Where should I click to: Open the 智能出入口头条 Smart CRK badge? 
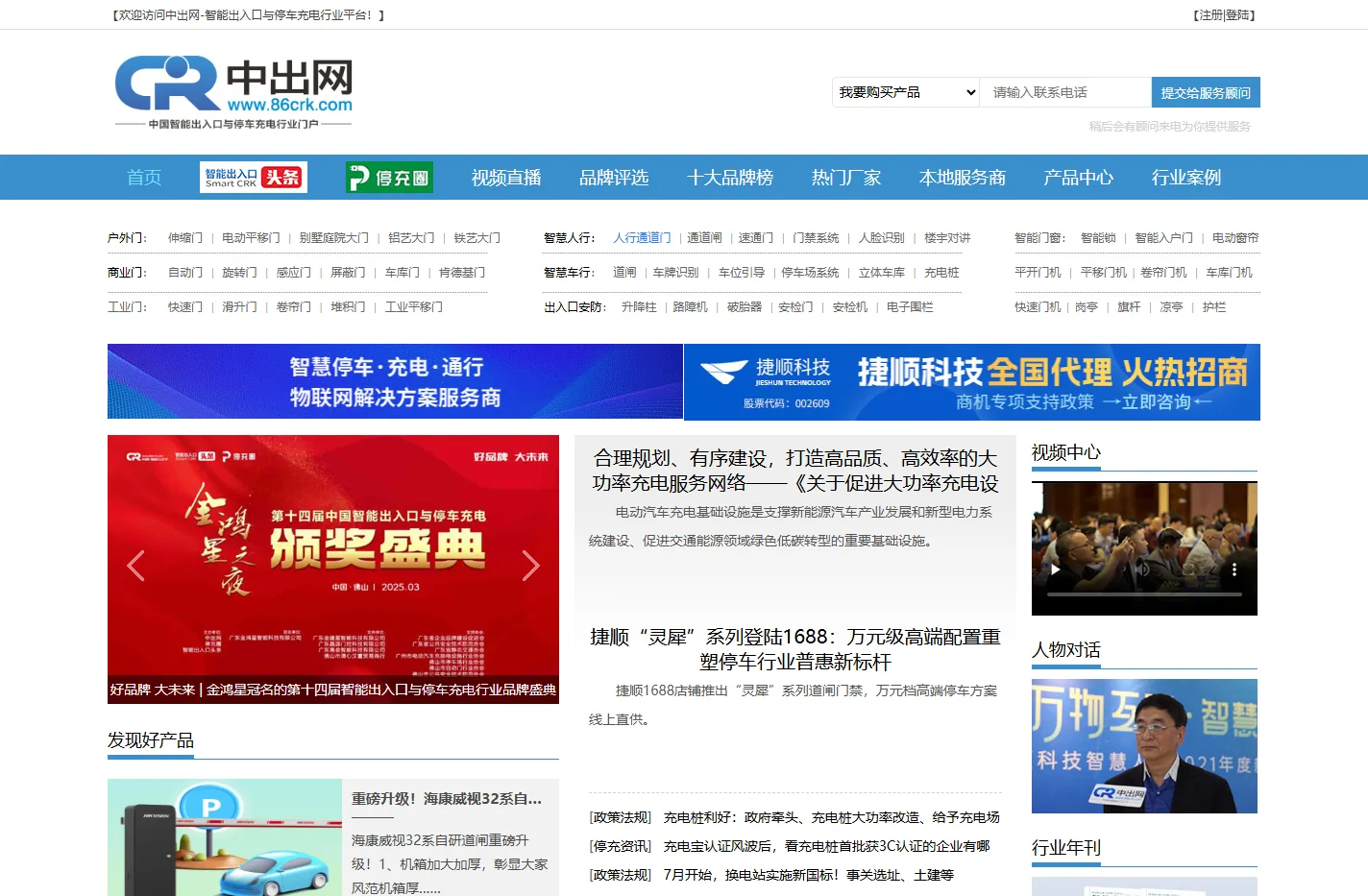(x=254, y=177)
